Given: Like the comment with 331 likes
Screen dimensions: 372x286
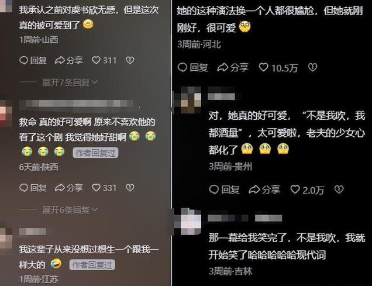Looking at the screenshot, I should click(x=104, y=188).
